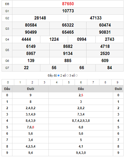Click digit filter tab 4

57,82
